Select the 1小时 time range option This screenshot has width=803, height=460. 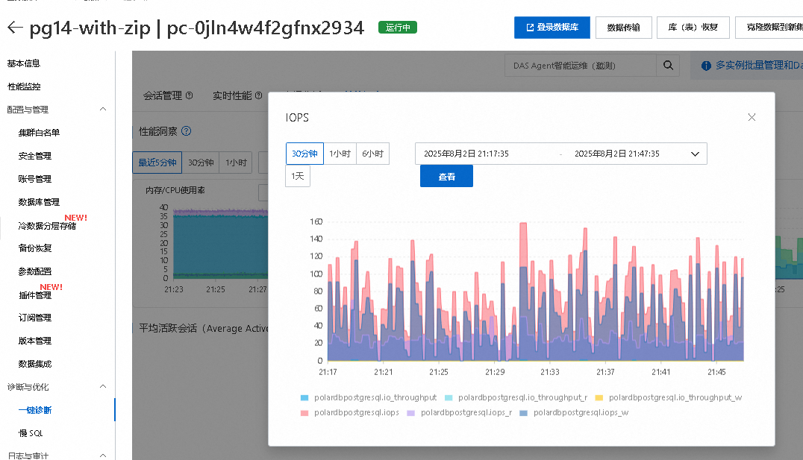tap(340, 154)
